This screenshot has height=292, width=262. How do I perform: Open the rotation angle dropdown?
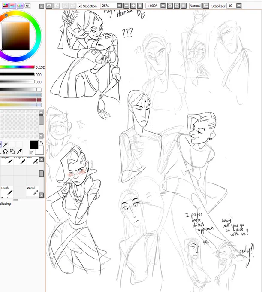point(163,6)
